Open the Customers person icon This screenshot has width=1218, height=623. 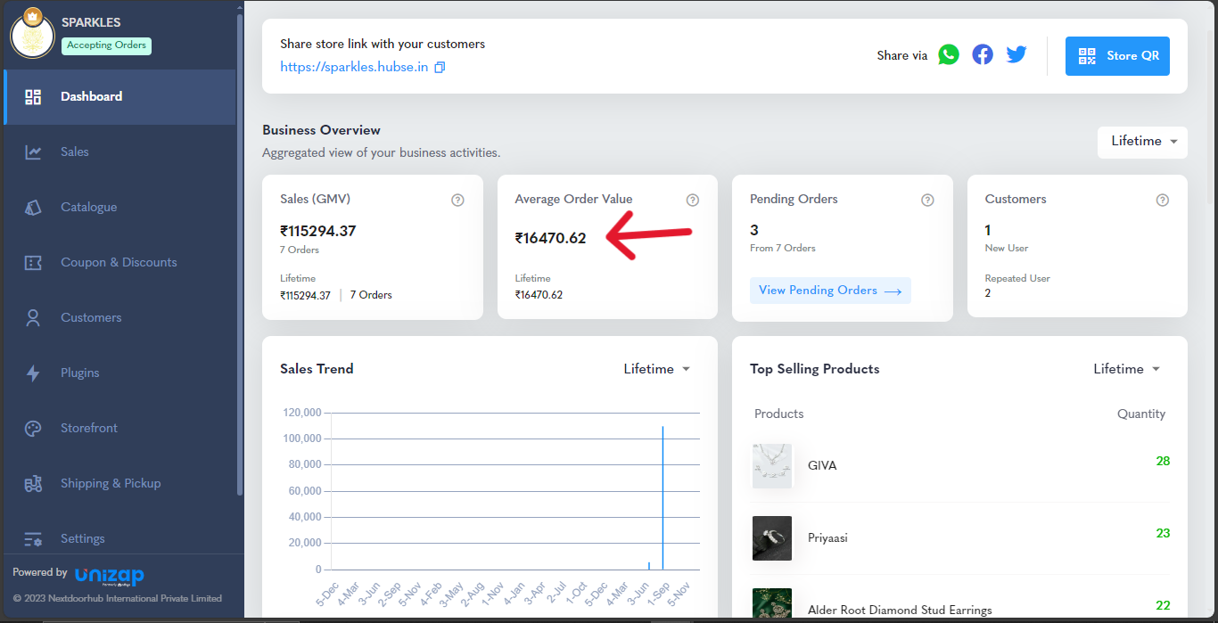tap(33, 318)
